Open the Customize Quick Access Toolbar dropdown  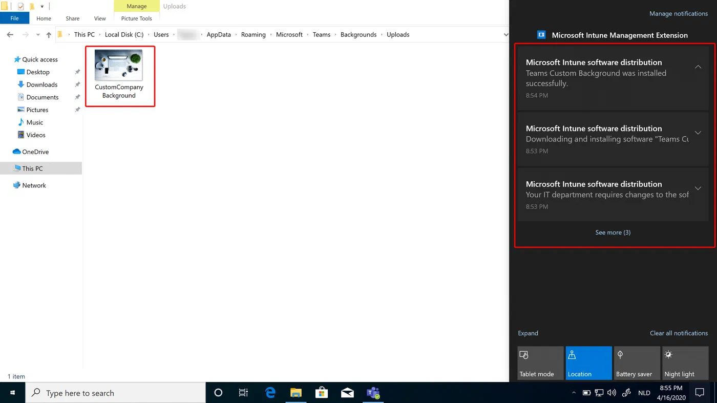42,7
